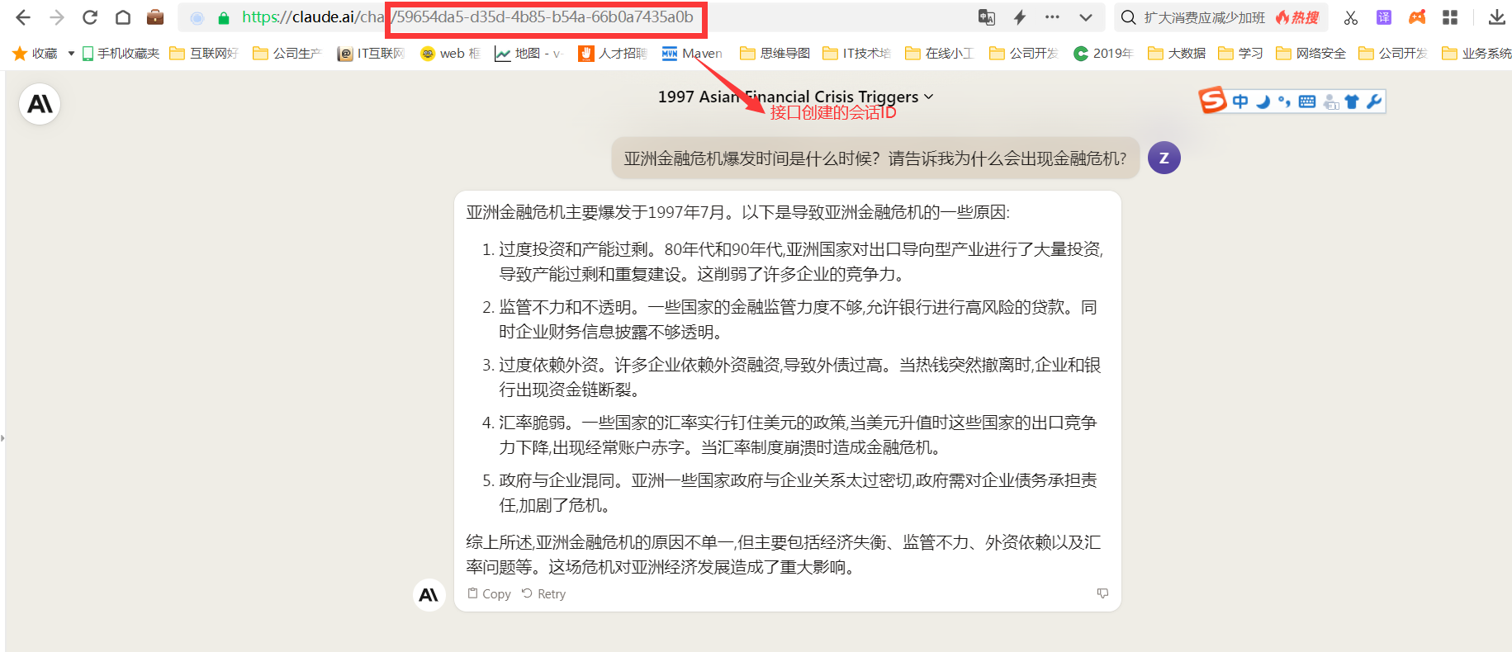Open the four-squares extensions grid icon
The image size is (1512, 652).
1450,17
